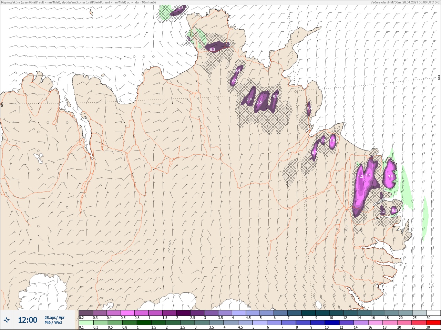Select the top-row legend swatch starting at 0.2
This screenshot has height=330, width=441.
(x=86, y=313)
